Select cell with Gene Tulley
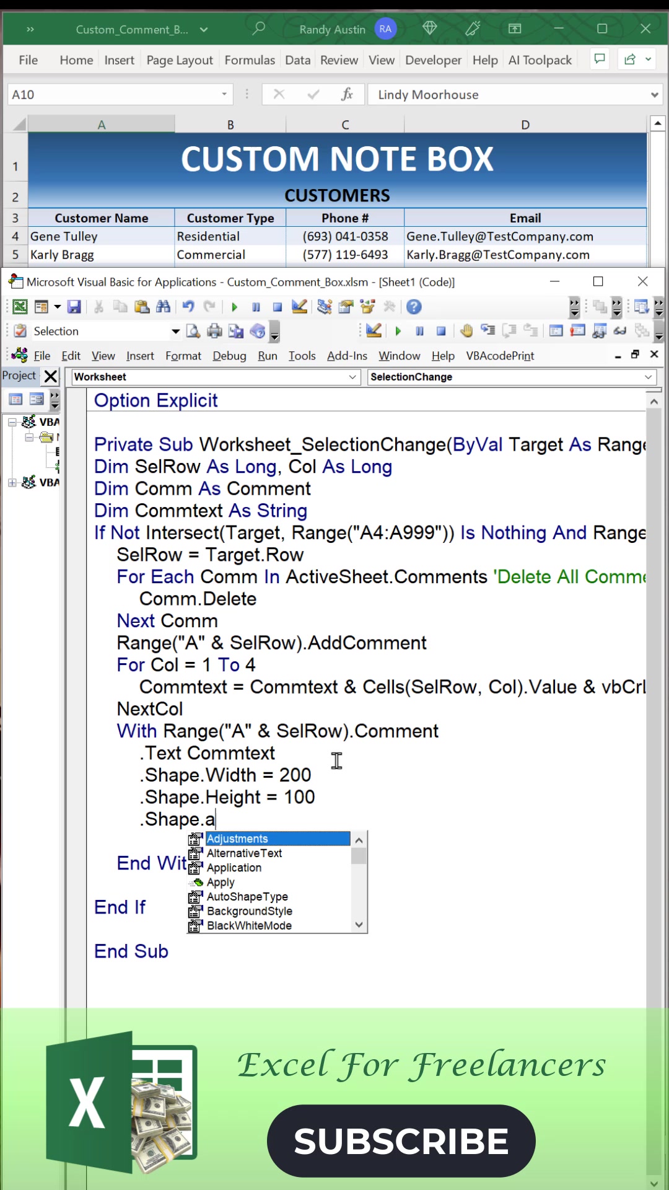This screenshot has width=669, height=1190. (101, 236)
